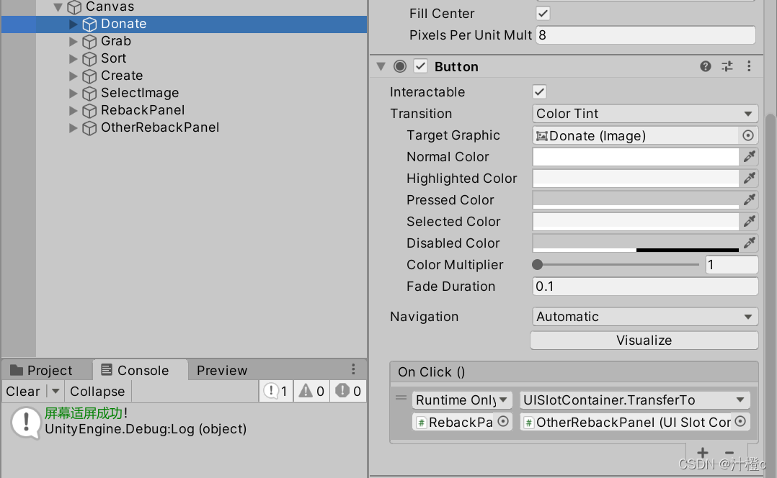Image resolution: width=777 pixels, height=478 pixels.
Task: Open the Clear button options arrow
Action: pyautogui.click(x=55, y=391)
